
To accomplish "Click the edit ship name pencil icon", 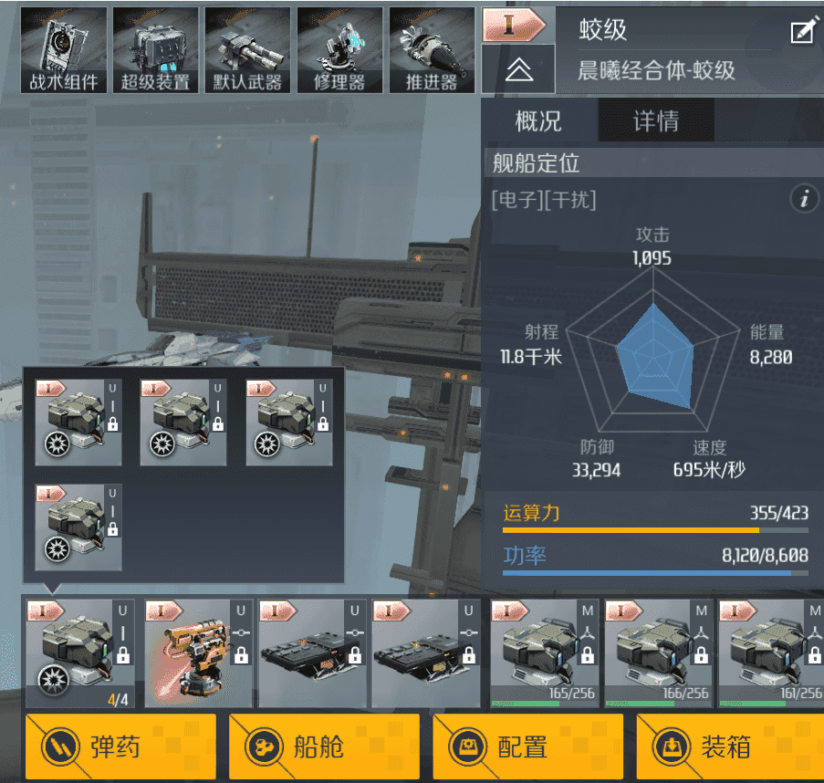I will click(x=805, y=30).
